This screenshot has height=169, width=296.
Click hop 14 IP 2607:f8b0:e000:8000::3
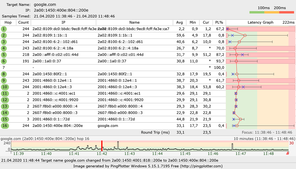click(x=55, y=113)
